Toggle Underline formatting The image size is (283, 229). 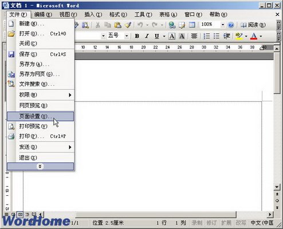(x=157, y=36)
